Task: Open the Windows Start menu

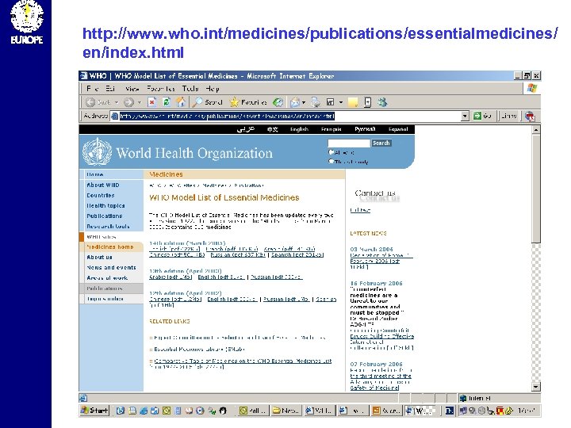Action: click(x=94, y=411)
